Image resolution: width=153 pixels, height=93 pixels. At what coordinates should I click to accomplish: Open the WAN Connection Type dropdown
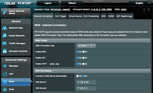(86, 46)
